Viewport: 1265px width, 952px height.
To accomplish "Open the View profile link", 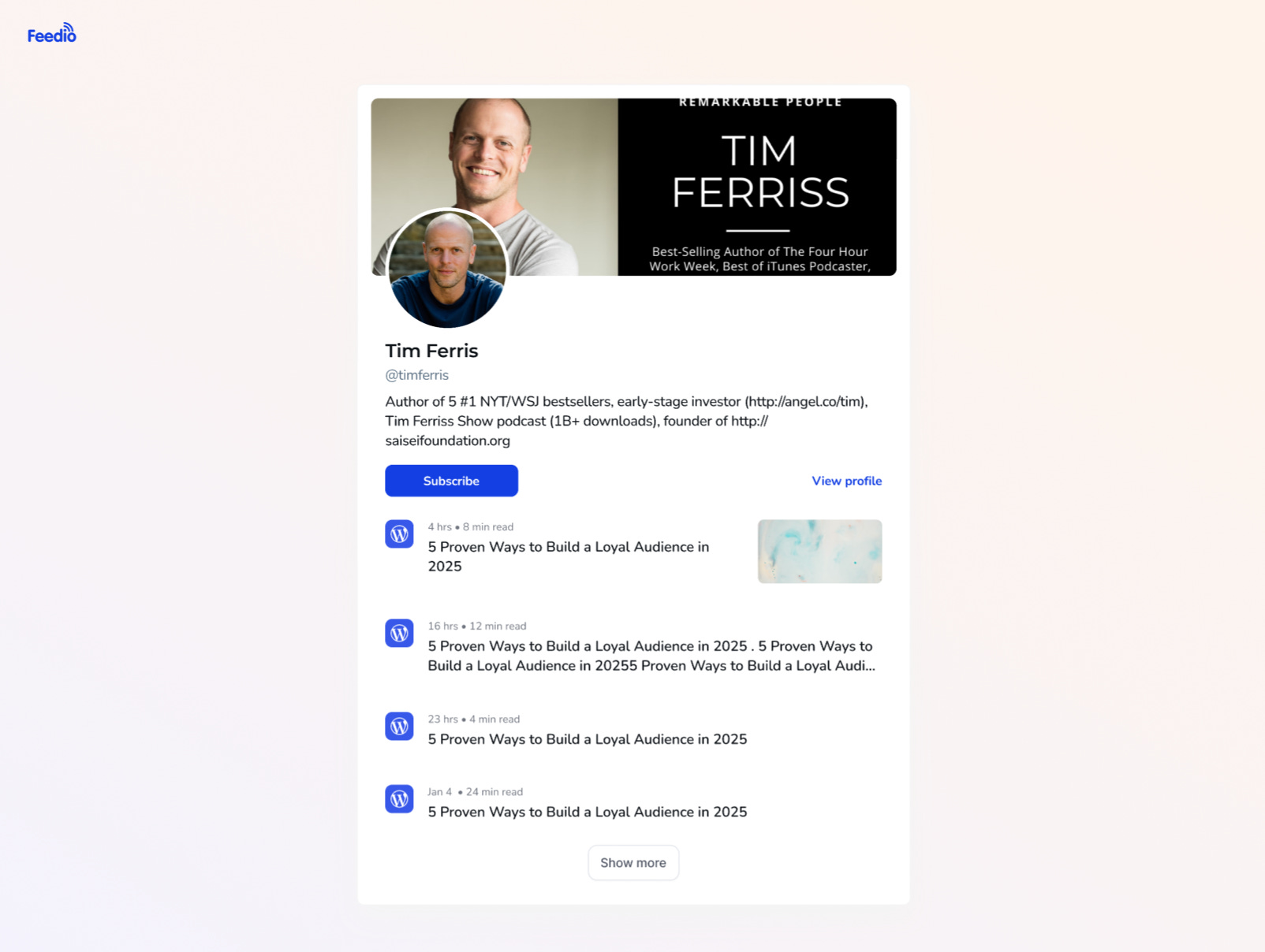I will tap(847, 481).
